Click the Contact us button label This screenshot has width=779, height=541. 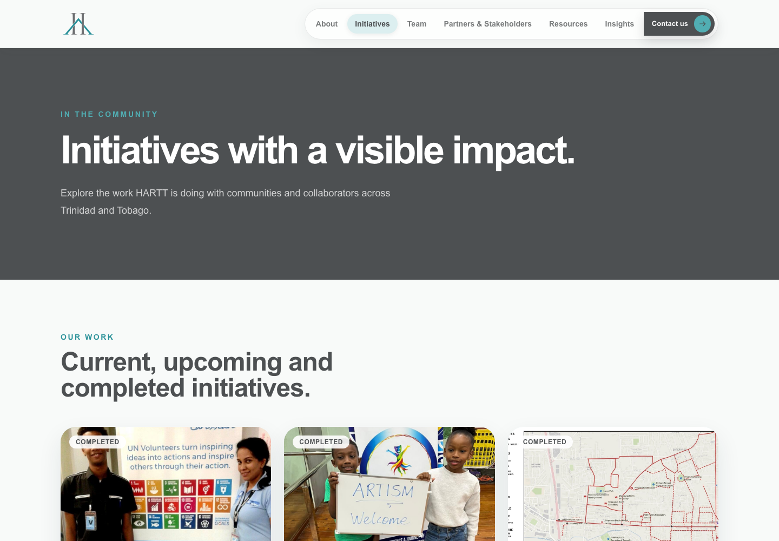point(670,24)
